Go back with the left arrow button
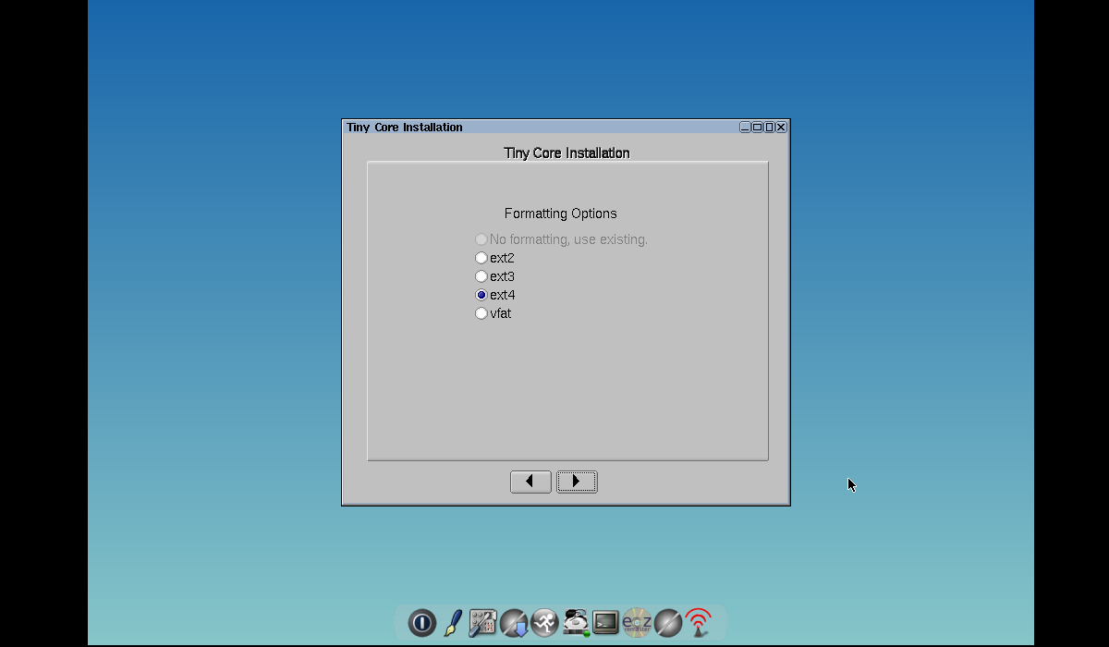This screenshot has width=1109, height=647. [530, 482]
